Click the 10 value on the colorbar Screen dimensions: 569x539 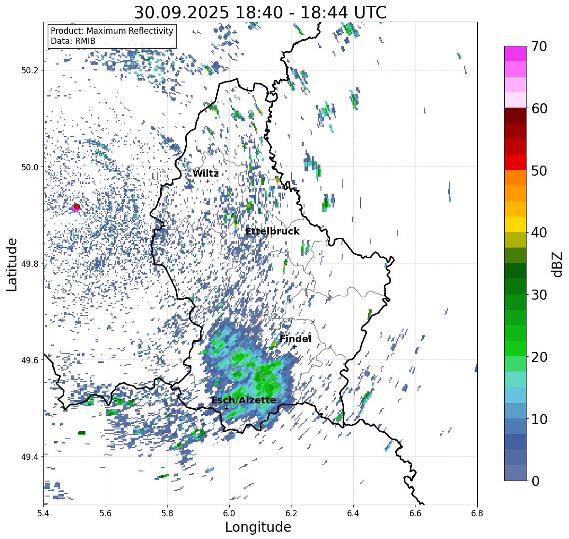(539, 419)
